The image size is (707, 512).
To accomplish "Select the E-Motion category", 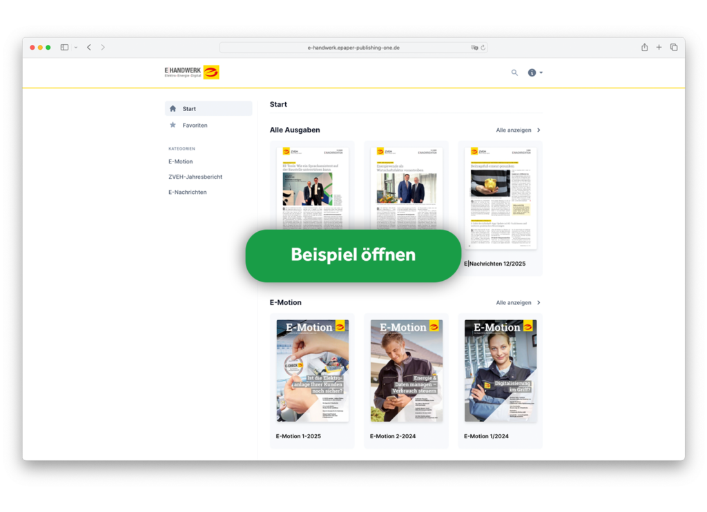I will tap(181, 161).
